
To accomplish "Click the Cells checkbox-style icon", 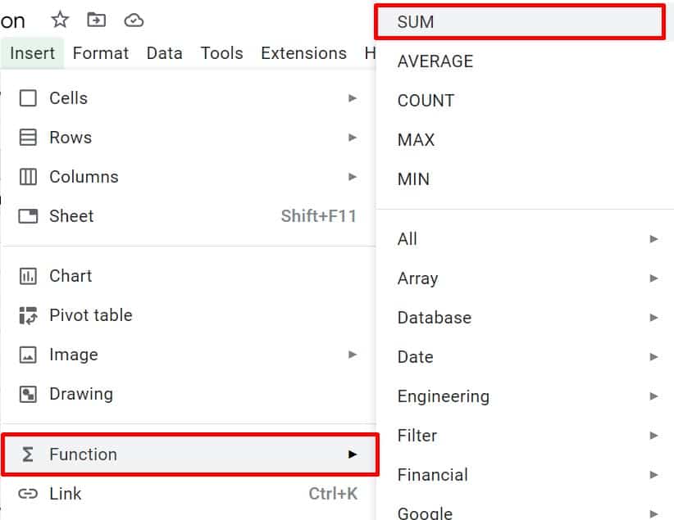I will pyautogui.click(x=28, y=98).
